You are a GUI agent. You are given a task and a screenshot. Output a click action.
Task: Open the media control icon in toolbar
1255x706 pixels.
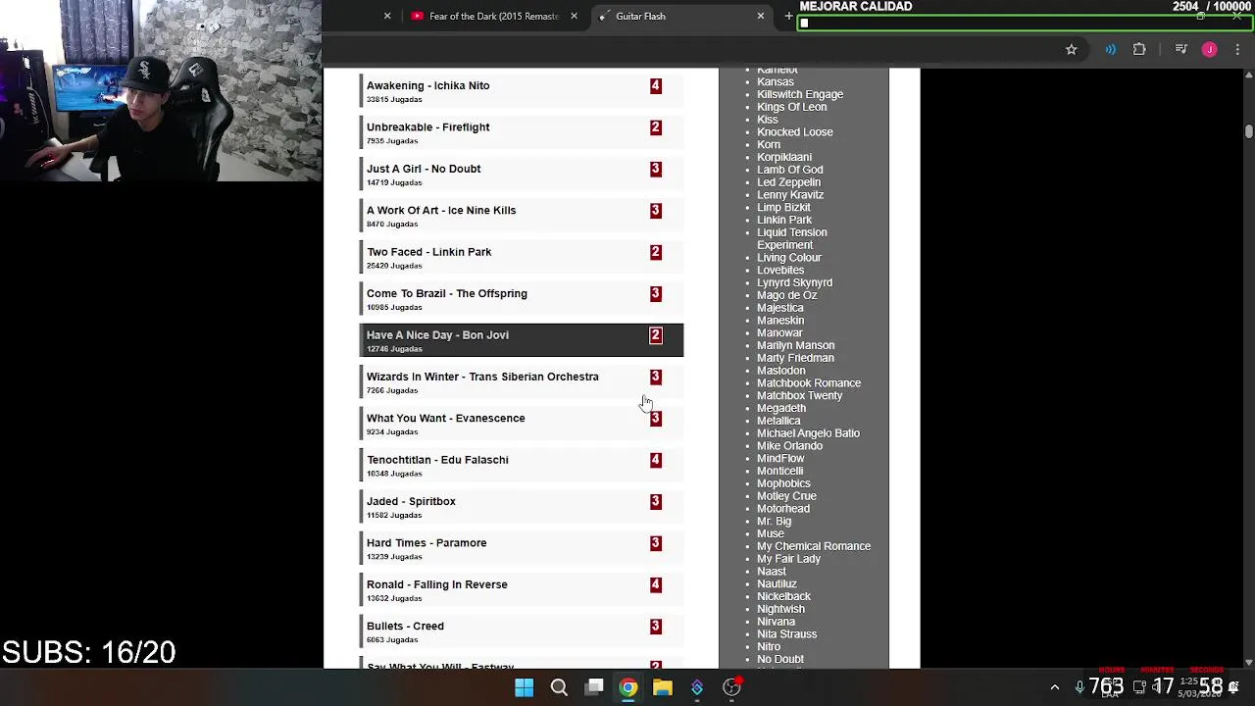(x=1181, y=49)
